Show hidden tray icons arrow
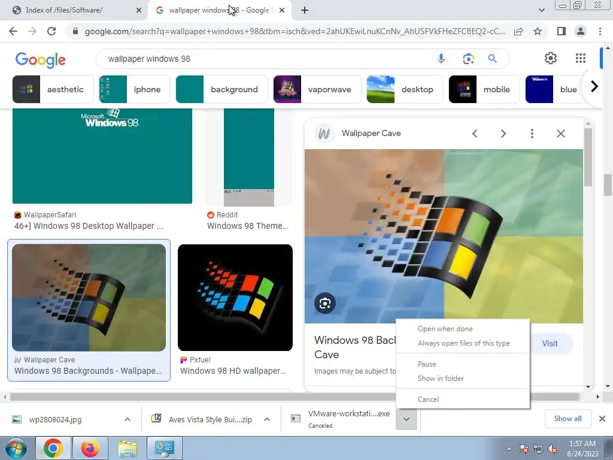Viewport: 613px width, 460px height. tap(509, 449)
